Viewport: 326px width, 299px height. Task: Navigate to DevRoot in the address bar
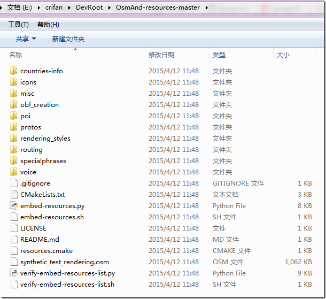point(89,7)
